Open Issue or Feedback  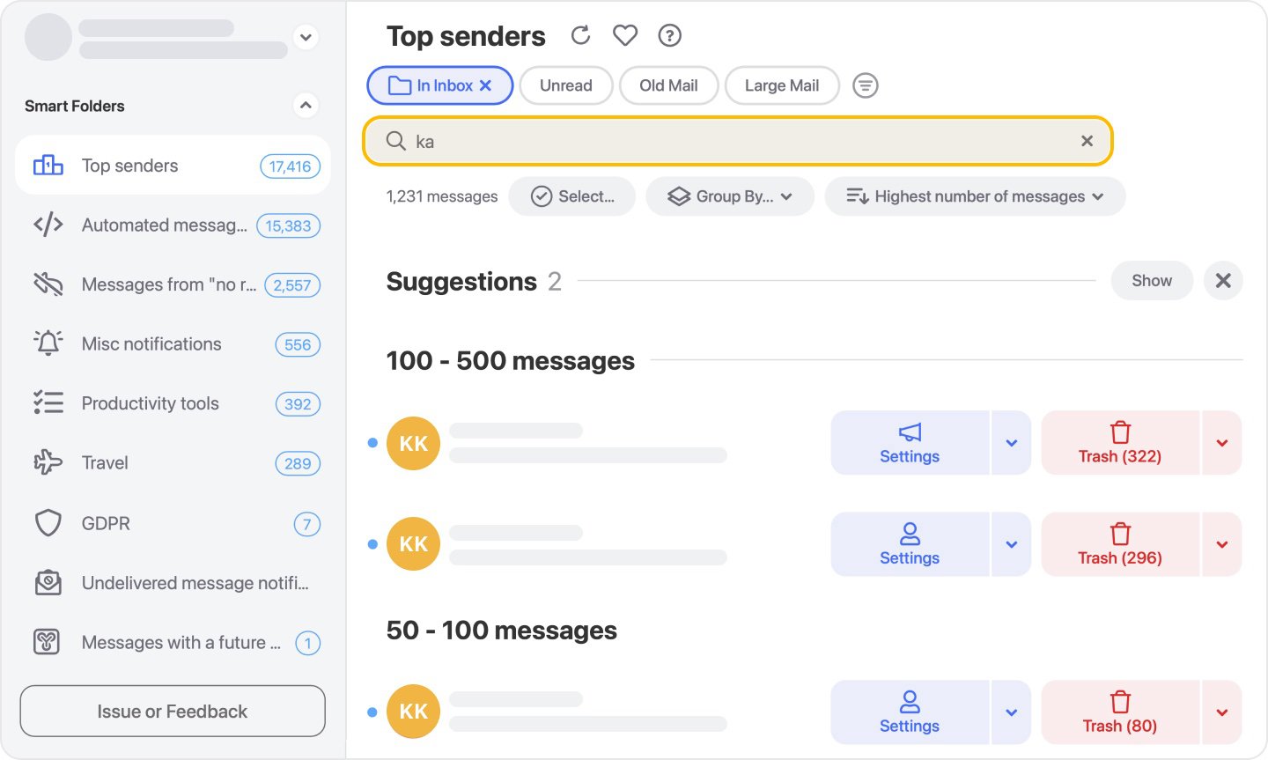172,711
